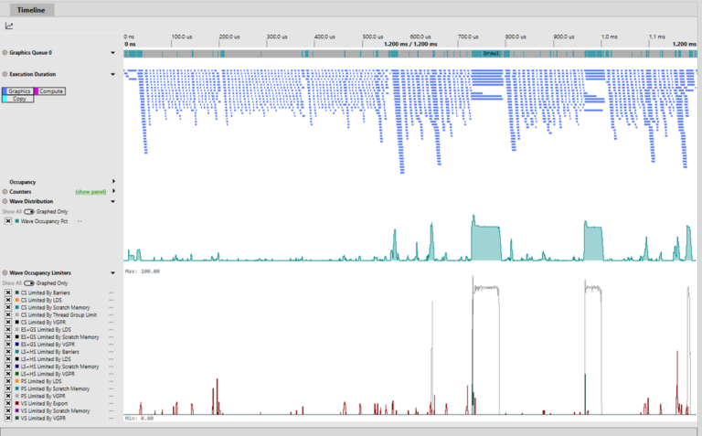The height and width of the screenshot is (436, 702).
Task: Uncheck PS Limited By LDS checkbox
Action: pyautogui.click(x=8, y=381)
